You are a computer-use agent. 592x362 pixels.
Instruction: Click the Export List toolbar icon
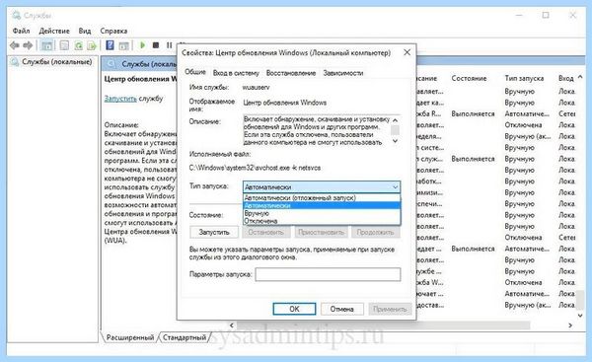92,45
